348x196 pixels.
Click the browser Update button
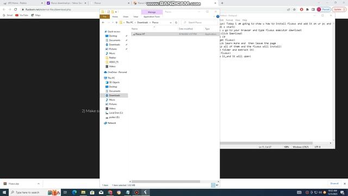tap(339, 10)
